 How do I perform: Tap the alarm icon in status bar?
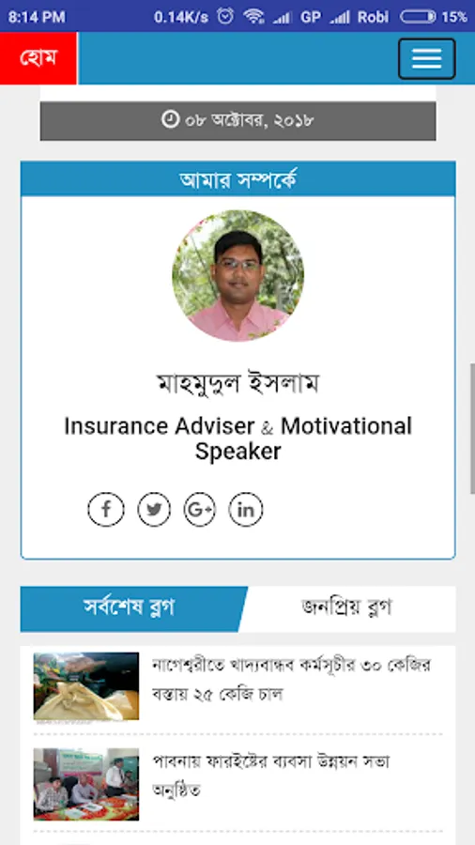(x=225, y=16)
